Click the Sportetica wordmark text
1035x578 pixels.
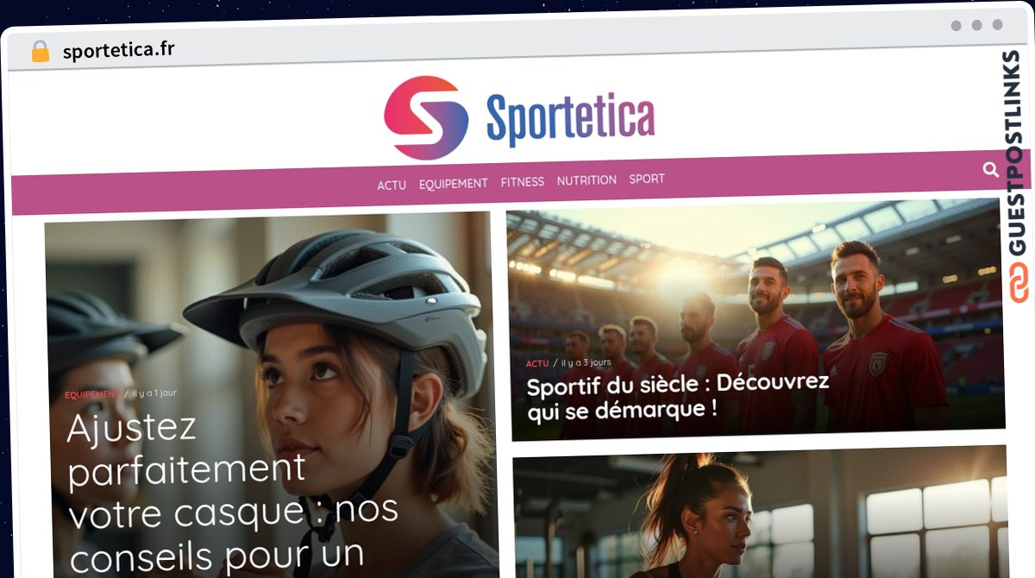570,117
